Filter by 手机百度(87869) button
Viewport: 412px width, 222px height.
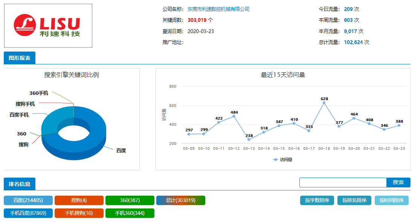coord(28,213)
